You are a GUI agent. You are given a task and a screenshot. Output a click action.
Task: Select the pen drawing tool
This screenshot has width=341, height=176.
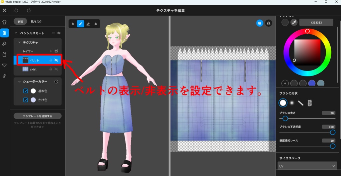coord(81,24)
